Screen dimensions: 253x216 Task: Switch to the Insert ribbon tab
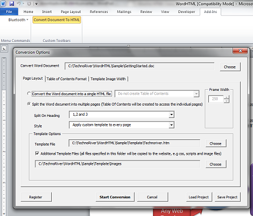click(47, 12)
